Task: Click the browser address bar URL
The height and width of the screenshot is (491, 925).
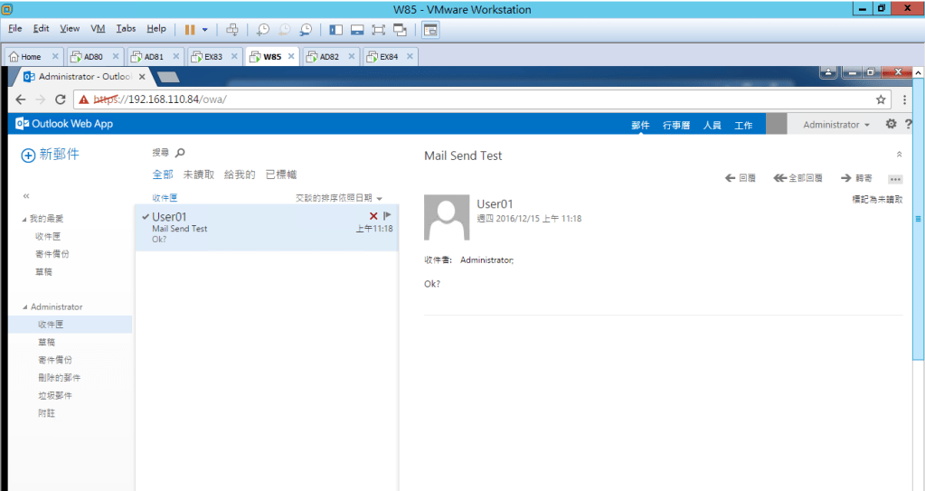Action: click(x=452, y=99)
